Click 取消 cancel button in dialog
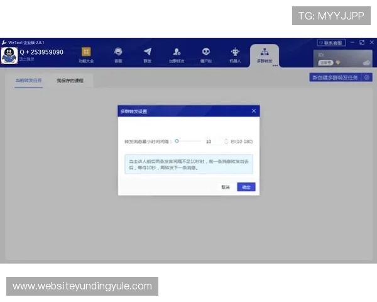The image size is (377, 302). (x=226, y=187)
